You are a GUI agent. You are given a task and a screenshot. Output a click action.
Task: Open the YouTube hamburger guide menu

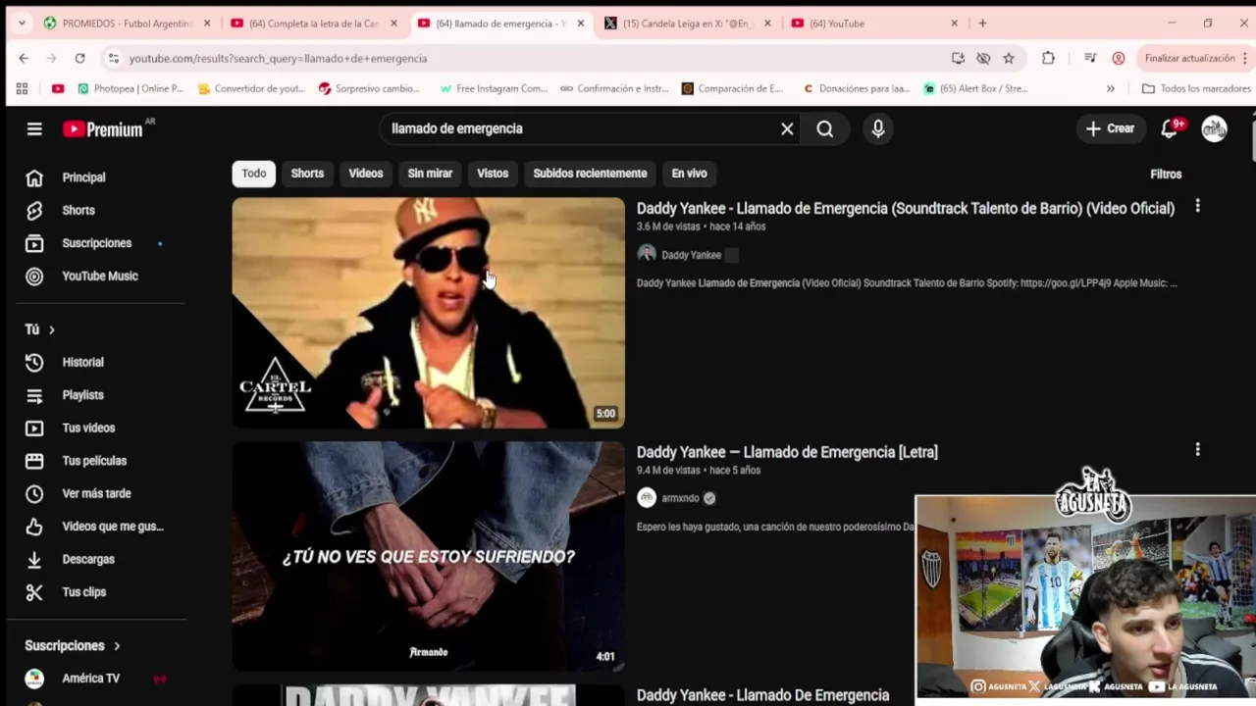click(34, 128)
